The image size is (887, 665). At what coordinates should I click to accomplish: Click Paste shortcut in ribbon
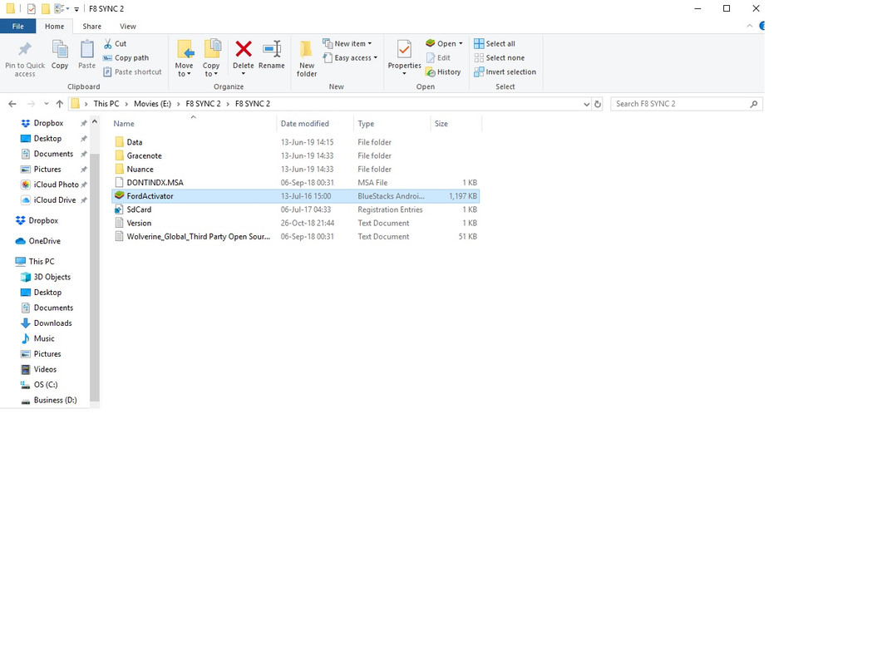[x=132, y=71]
